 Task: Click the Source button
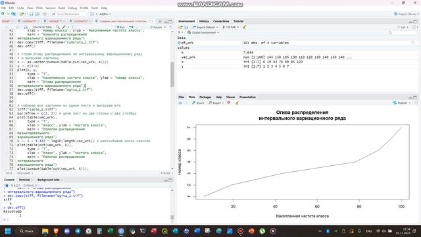156,27
